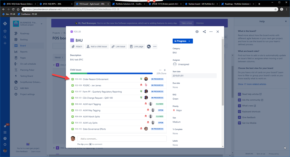Image resolution: width=290 pixels, height=157 pixels.
Task: Open FOS-155 Data Governance Efforts
Action: [x=118, y=129]
